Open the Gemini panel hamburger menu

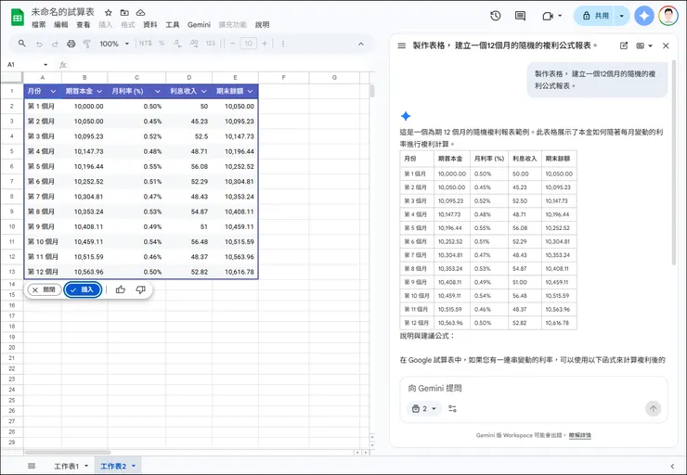click(401, 45)
